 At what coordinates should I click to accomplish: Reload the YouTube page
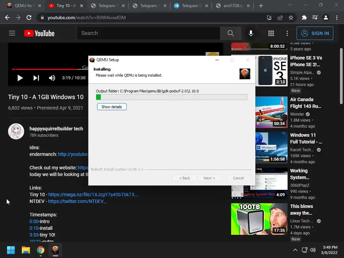[x=29, y=17]
